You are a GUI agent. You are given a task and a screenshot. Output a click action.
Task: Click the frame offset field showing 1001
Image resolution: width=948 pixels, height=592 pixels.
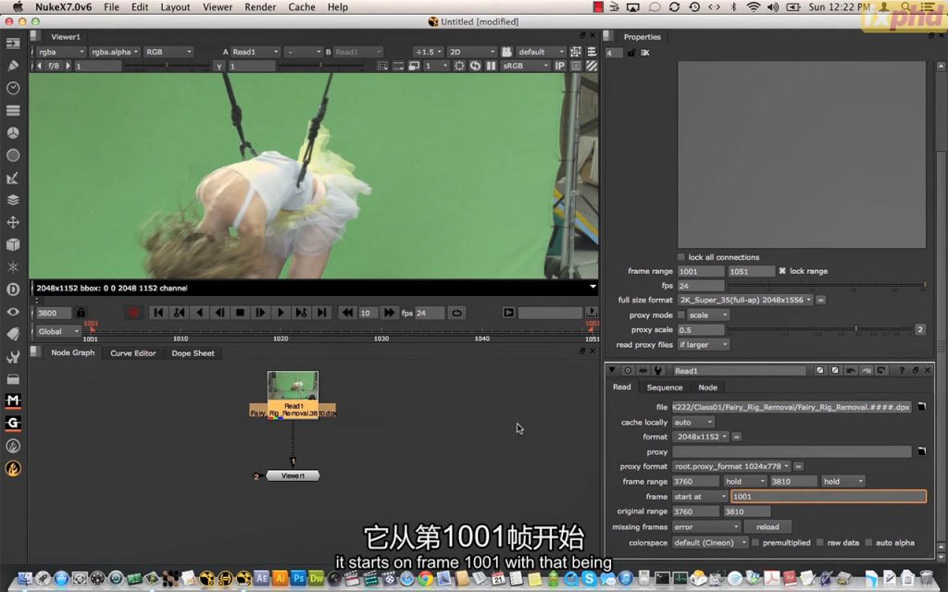point(828,497)
